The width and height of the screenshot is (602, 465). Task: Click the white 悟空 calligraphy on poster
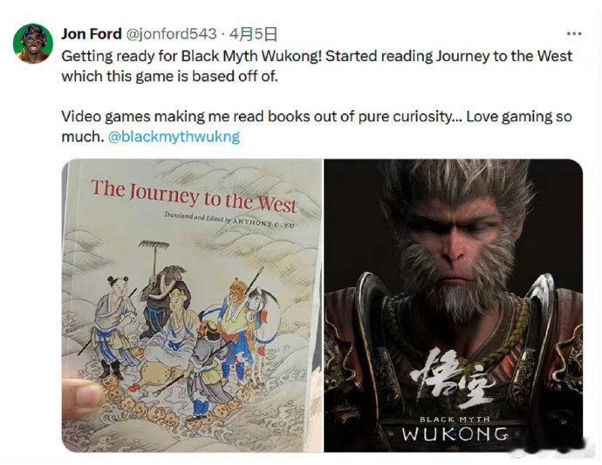click(x=453, y=378)
